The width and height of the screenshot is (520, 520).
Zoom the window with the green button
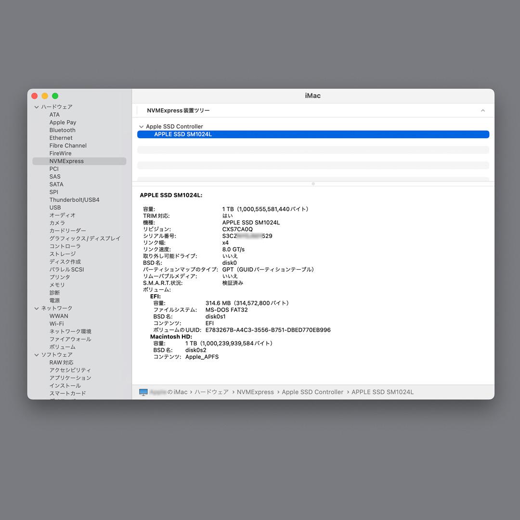tap(55, 96)
